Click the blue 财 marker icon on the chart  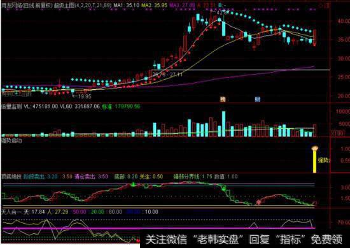[258, 99]
